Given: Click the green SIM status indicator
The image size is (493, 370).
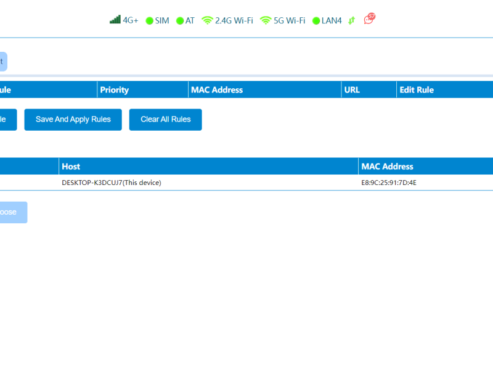Looking at the screenshot, I should (149, 21).
